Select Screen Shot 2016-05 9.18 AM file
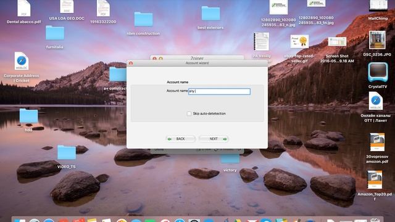 tap(337, 41)
